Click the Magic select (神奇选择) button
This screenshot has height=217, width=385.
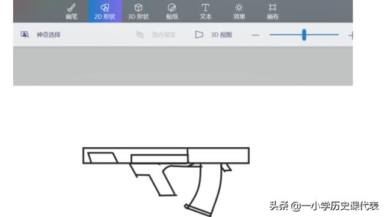[41, 35]
